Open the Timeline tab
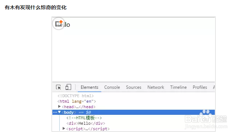The height and width of the screenshot is (135, 241). 178,87
